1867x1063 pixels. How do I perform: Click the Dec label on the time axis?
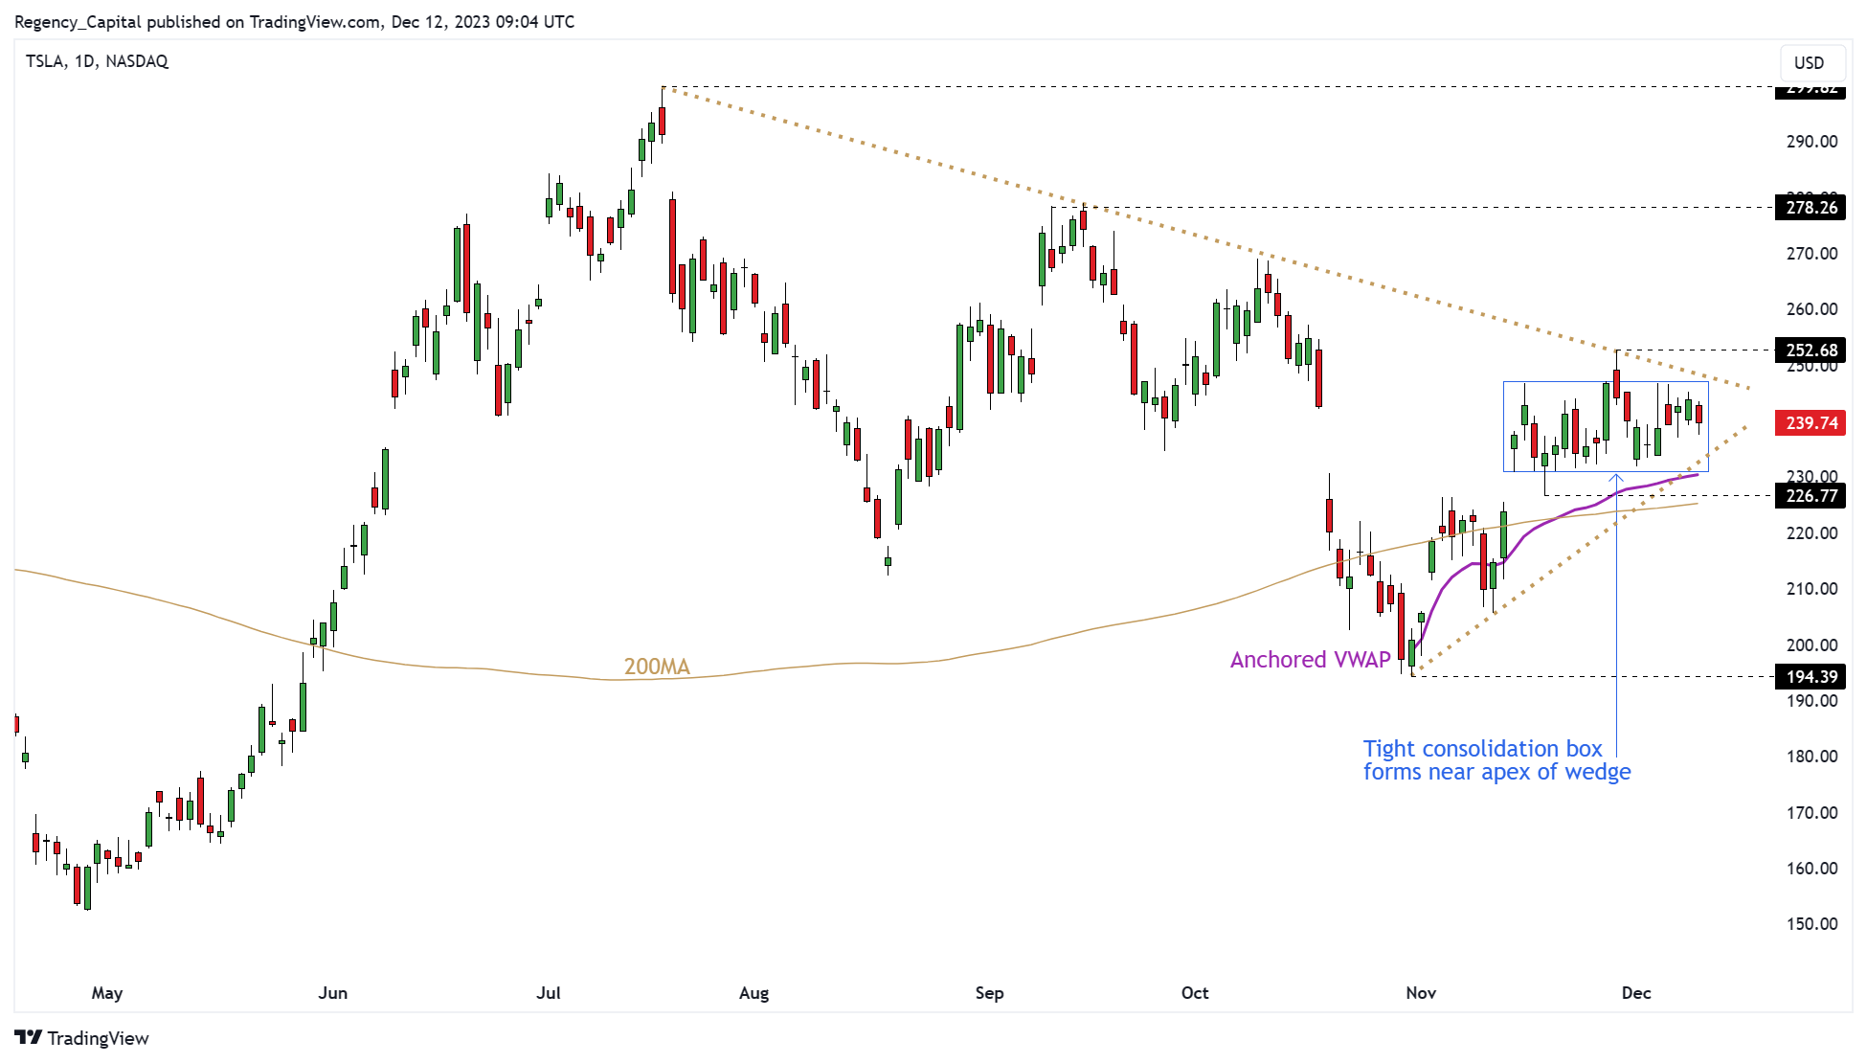1636,993
